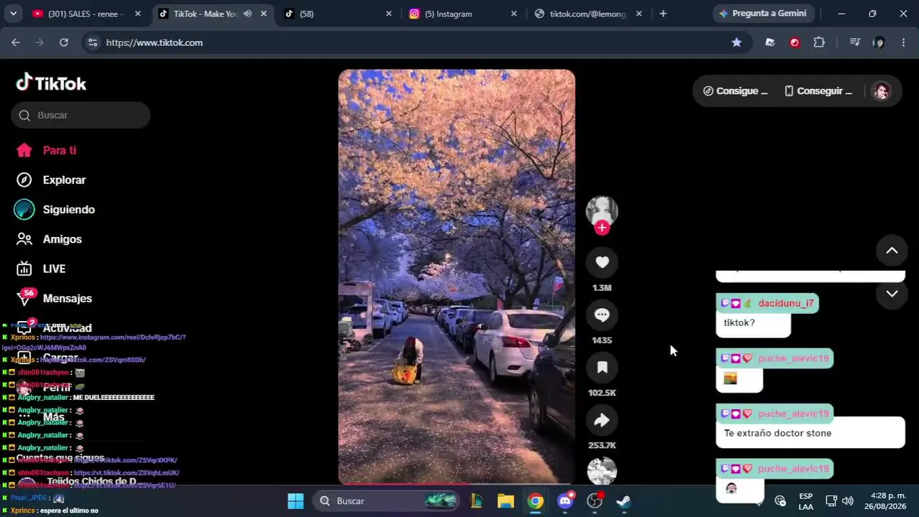The image size is (919, 517).
Task: Toggle the bookmark star for this page
Action: click(736, 42)
